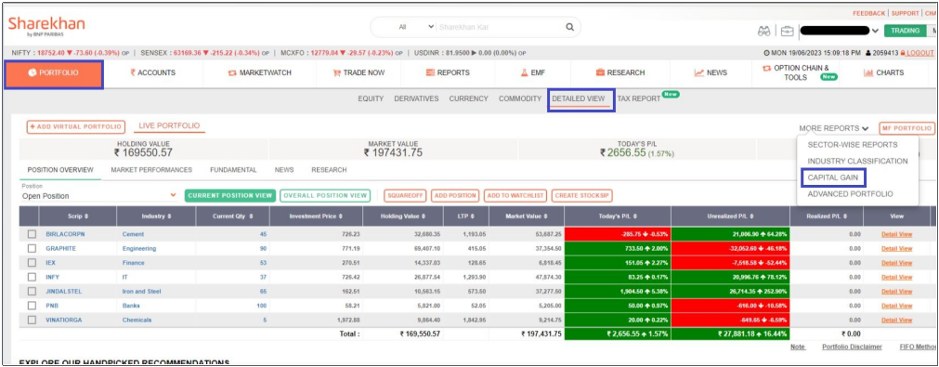Switch to Fundamental tab
Image resolution: width=939 pixels, height=367 pixels.
tap(233, 170)
